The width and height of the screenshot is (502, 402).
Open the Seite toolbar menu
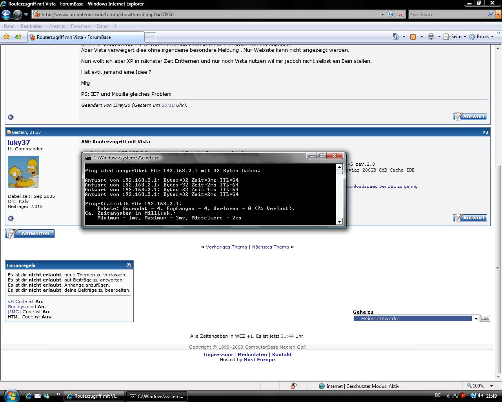(455, 37)
